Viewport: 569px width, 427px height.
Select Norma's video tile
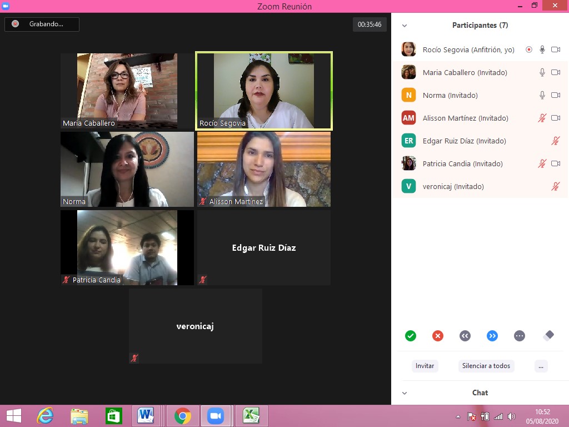coord(127,169)
